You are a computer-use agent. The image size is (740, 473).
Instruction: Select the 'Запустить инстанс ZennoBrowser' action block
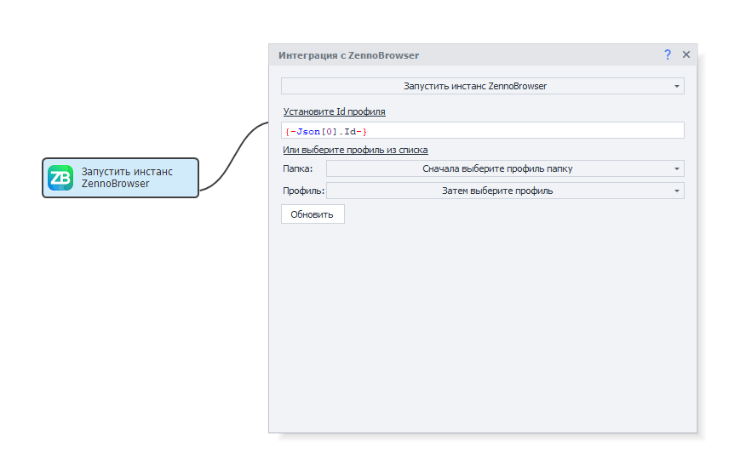coord(120,178)
